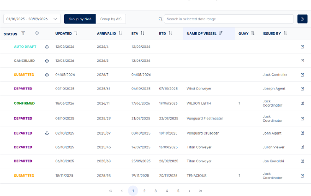Edit the arrival 2026/4 row
This screenshot has height=196, width=311.
302,47
